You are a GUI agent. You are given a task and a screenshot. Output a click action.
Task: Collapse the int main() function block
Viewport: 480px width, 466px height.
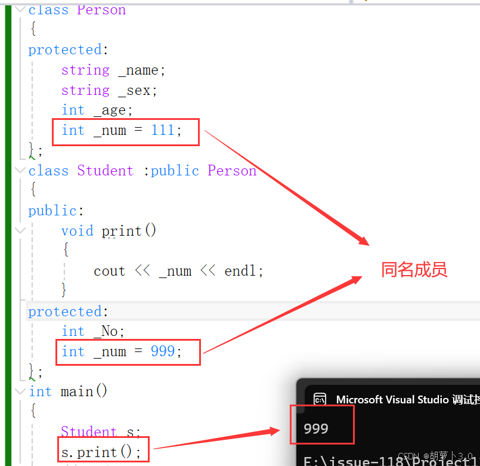[20, 391]
